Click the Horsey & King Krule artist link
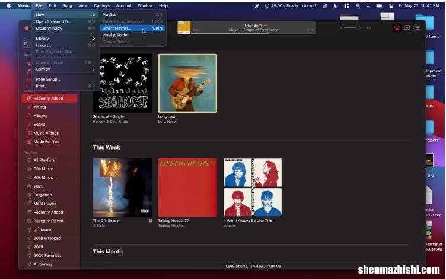Image resolution: width=446 pixels, height=279 pixels. [x=110, y=122]
